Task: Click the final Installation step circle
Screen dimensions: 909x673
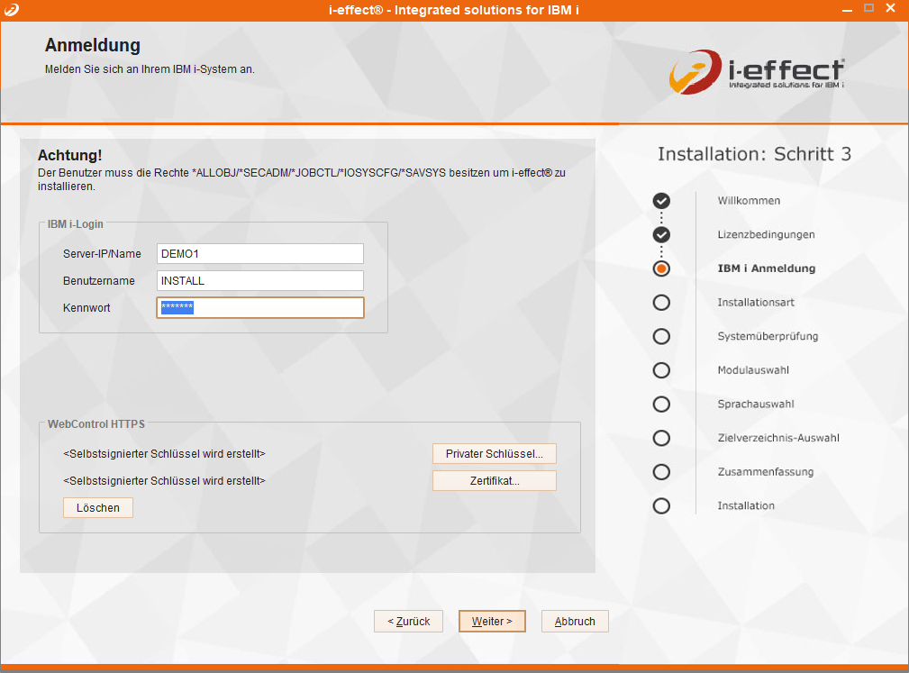Action: (661, 505)
